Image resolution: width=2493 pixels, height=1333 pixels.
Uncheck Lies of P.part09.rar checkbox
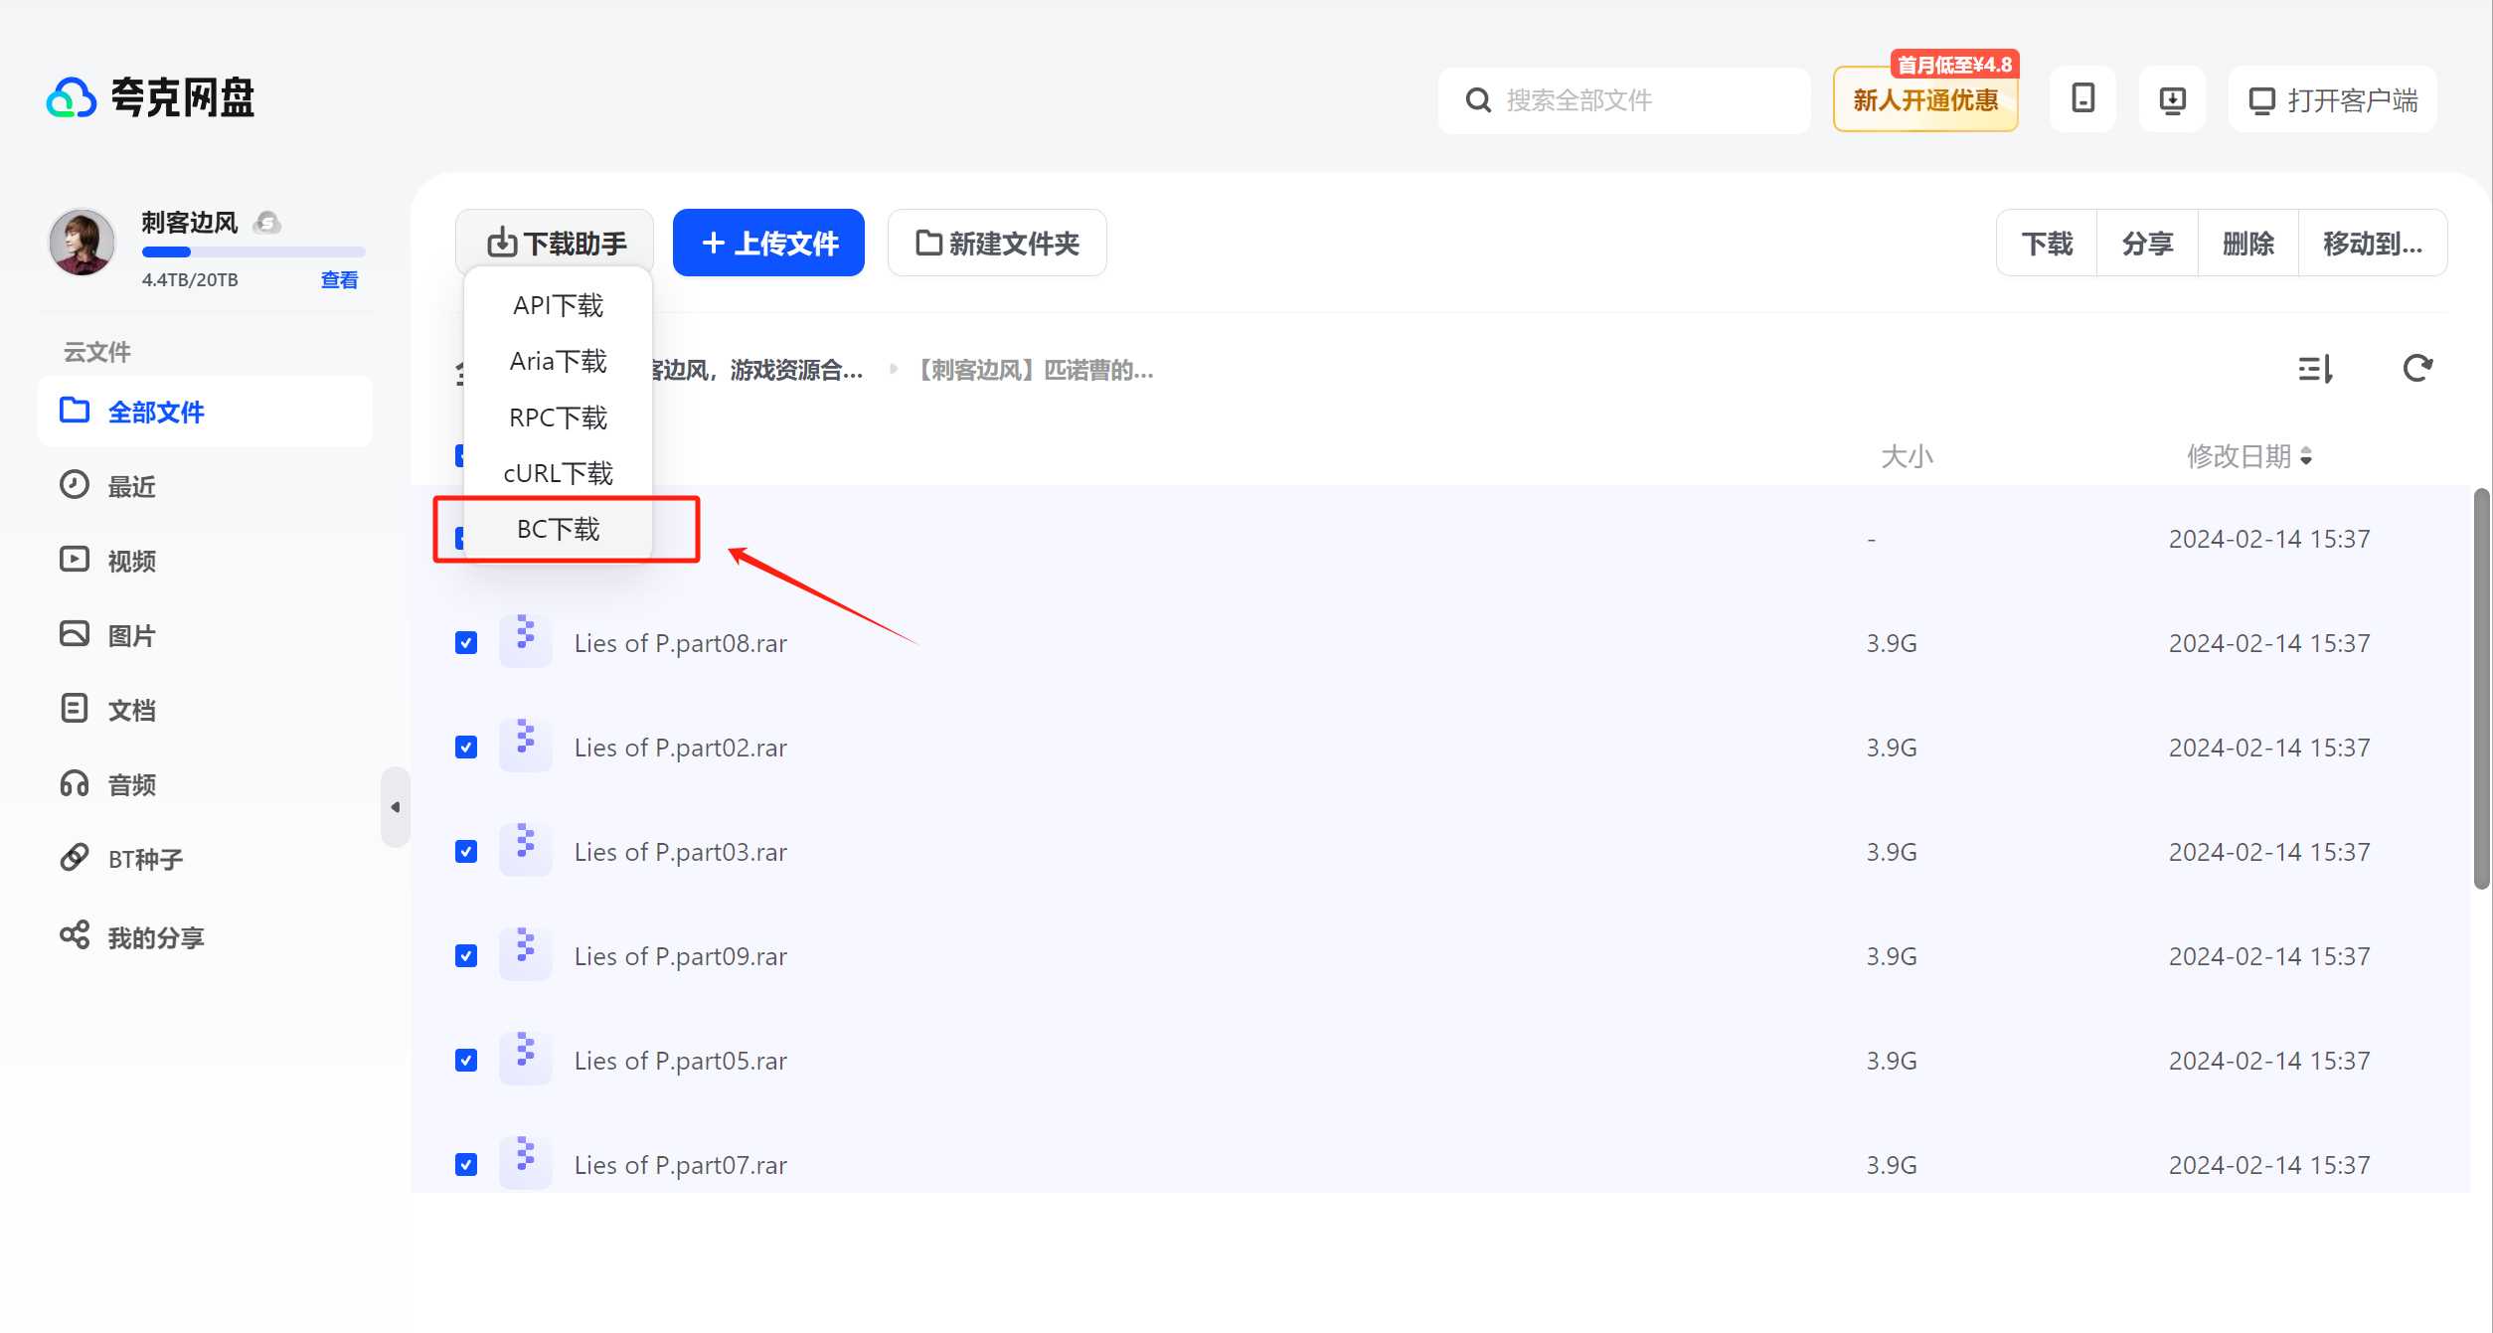pos(466,956)
